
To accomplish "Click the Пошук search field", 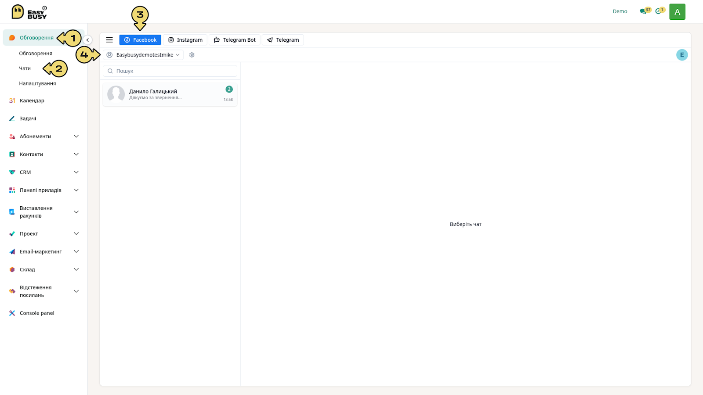I will [x=170, y=71].
